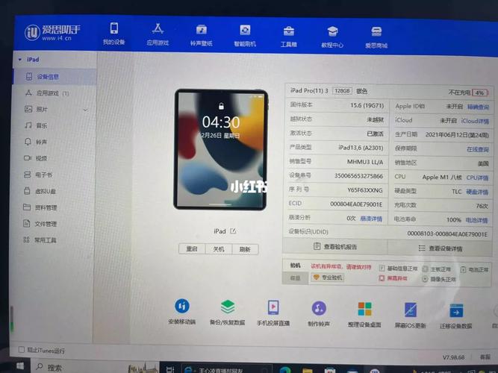Launch 安装移动端 install mobile client
The width and height of the screenshot is (498, 373).
[182, 311]
